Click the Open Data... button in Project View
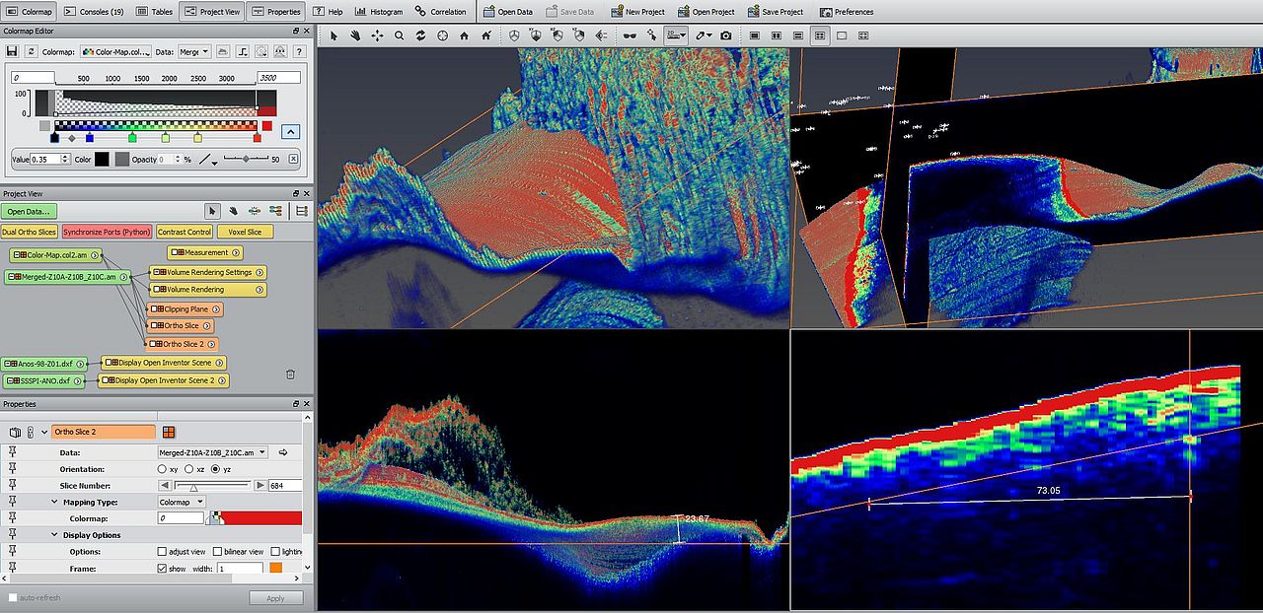 pos(29,211)
